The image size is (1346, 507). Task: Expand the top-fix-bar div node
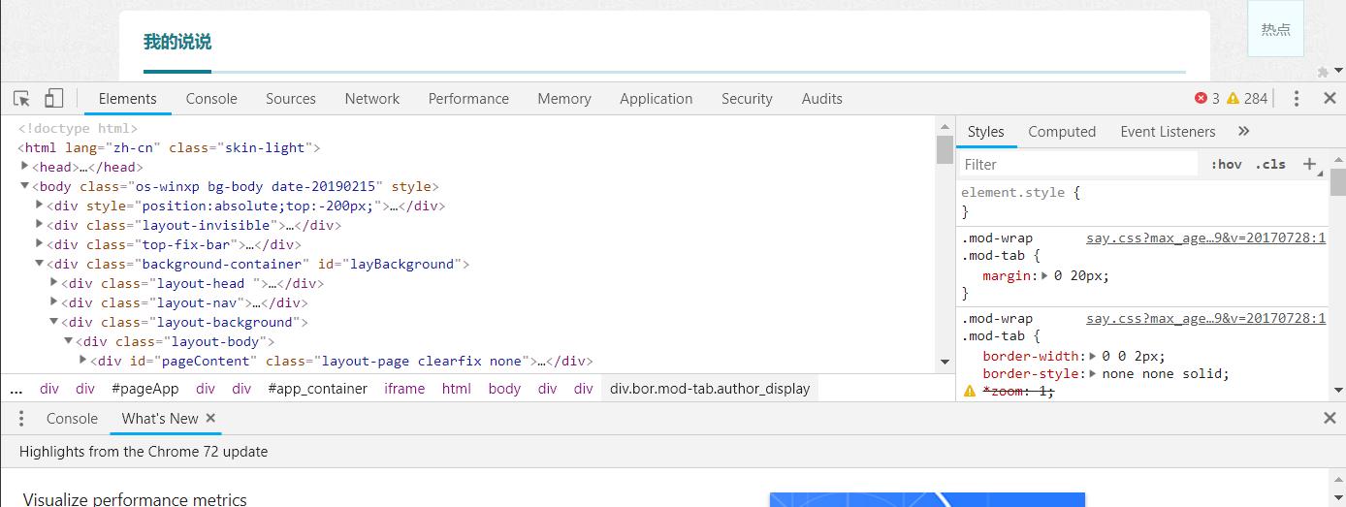pos(40,244)
